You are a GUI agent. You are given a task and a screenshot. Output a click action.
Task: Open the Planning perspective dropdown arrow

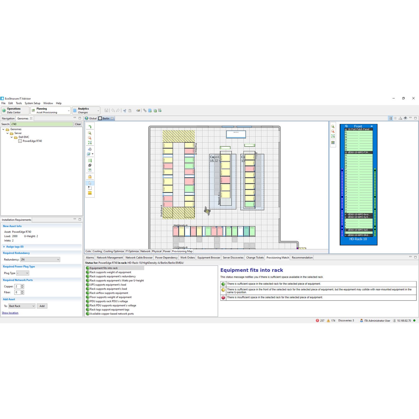(69, 111)
